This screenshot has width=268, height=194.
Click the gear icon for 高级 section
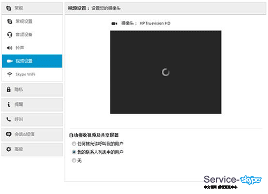(x=9, y=149)
